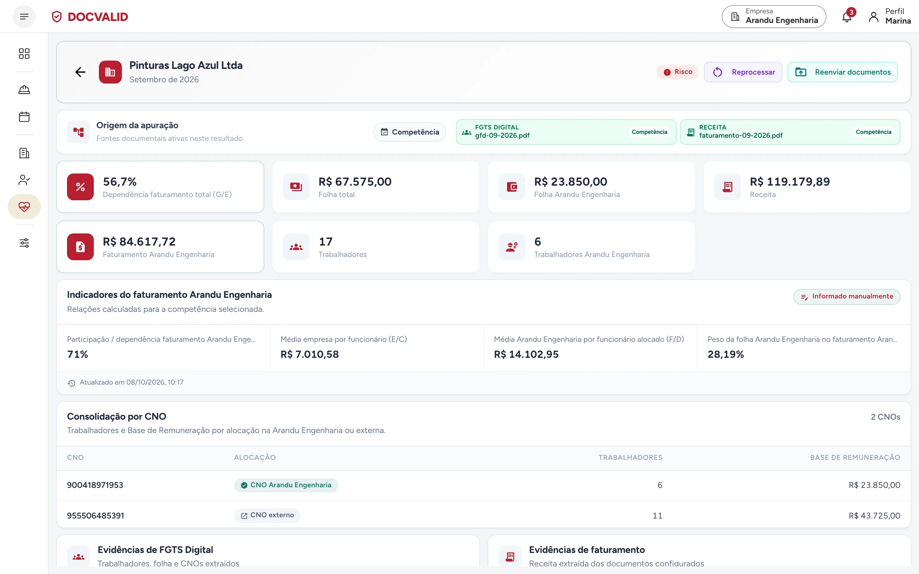This screenshot has width=919, height=574.
Task: Open the calendar sidebar icon
Action: tap(24, 117)
